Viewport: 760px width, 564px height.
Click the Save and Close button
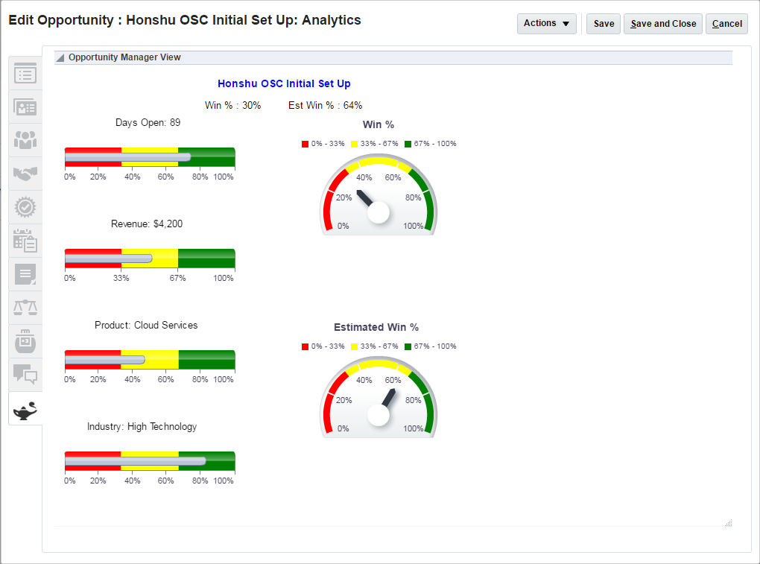point(663,24)
